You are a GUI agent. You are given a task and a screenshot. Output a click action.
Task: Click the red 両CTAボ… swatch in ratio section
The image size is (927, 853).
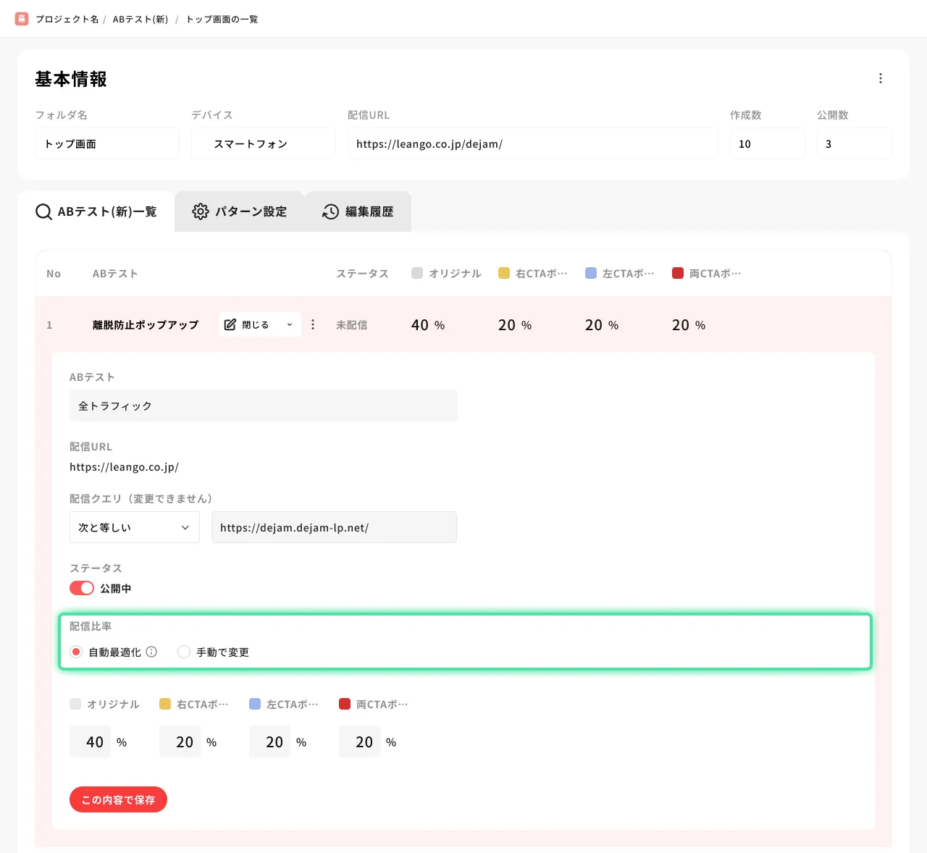[345, 704]
